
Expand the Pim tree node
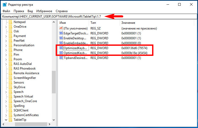pos(6,55)
